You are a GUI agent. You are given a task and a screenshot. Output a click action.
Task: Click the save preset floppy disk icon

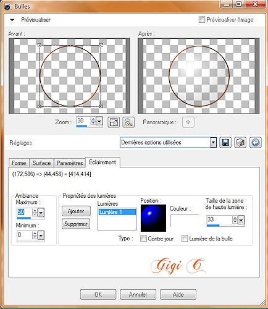tap(225, 142)
